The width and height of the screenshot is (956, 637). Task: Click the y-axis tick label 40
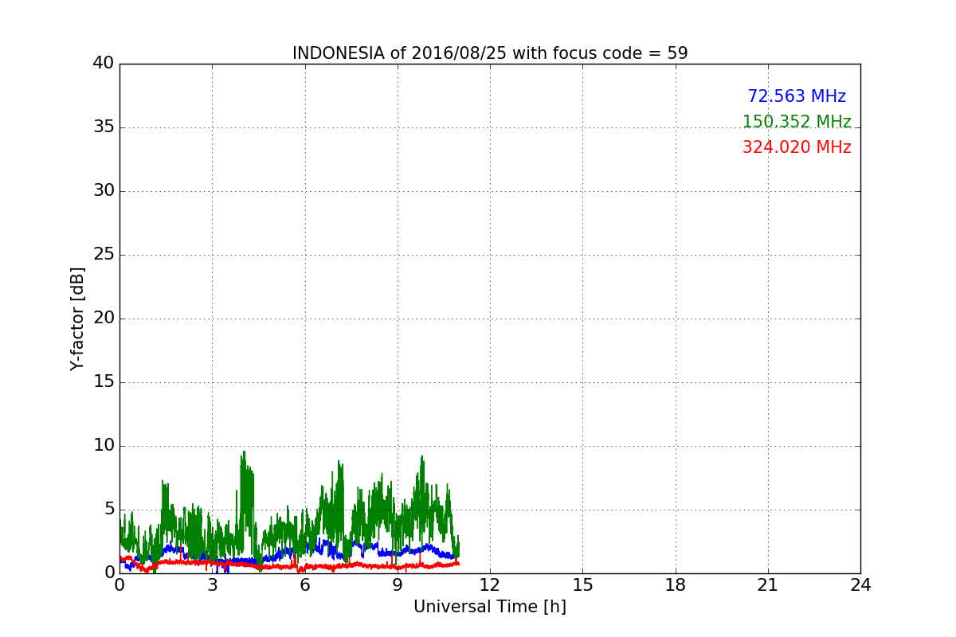coord(104,64)
